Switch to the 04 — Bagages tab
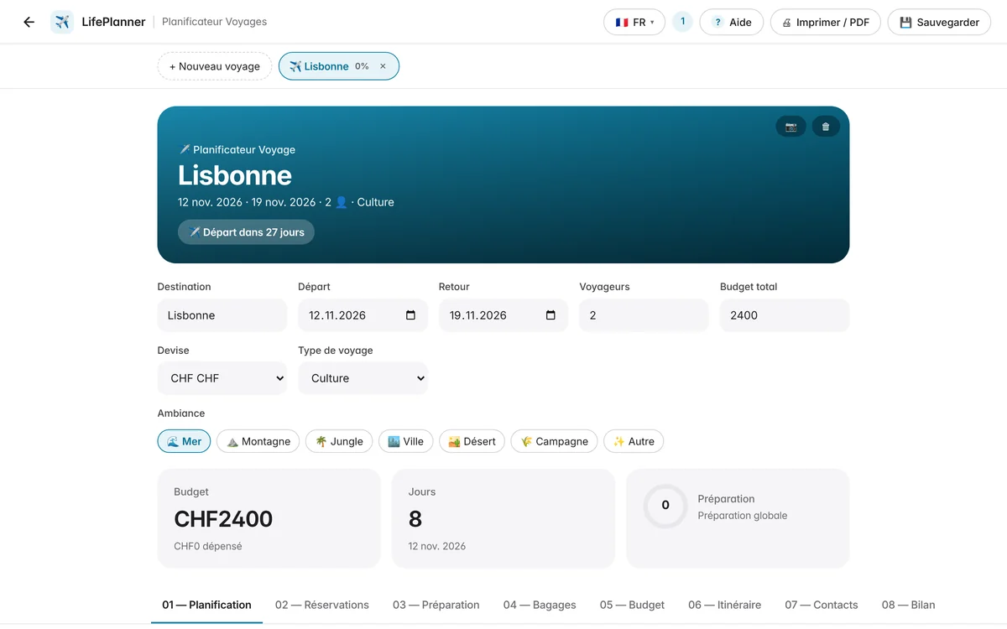The height and width of the screenshot is (629, 1007). coord(540,605)
